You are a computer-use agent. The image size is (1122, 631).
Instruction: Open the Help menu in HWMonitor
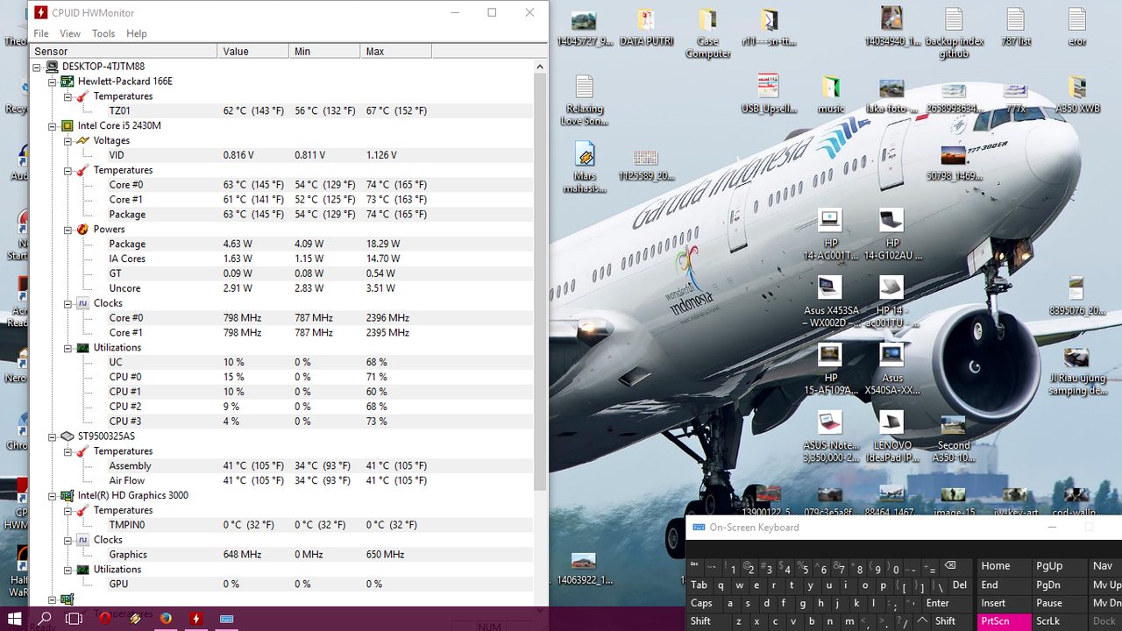[137, 33]
